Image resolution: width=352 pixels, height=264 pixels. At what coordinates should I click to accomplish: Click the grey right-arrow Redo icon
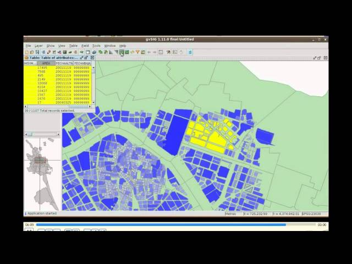click(155, 52)
